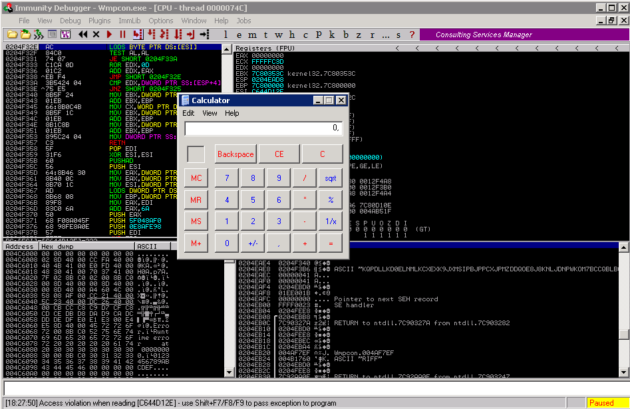Image resolution: width=630 pixels, height=409 pixels.
Task: Show patches via 'P' button
Action: [x=319, y=35]
